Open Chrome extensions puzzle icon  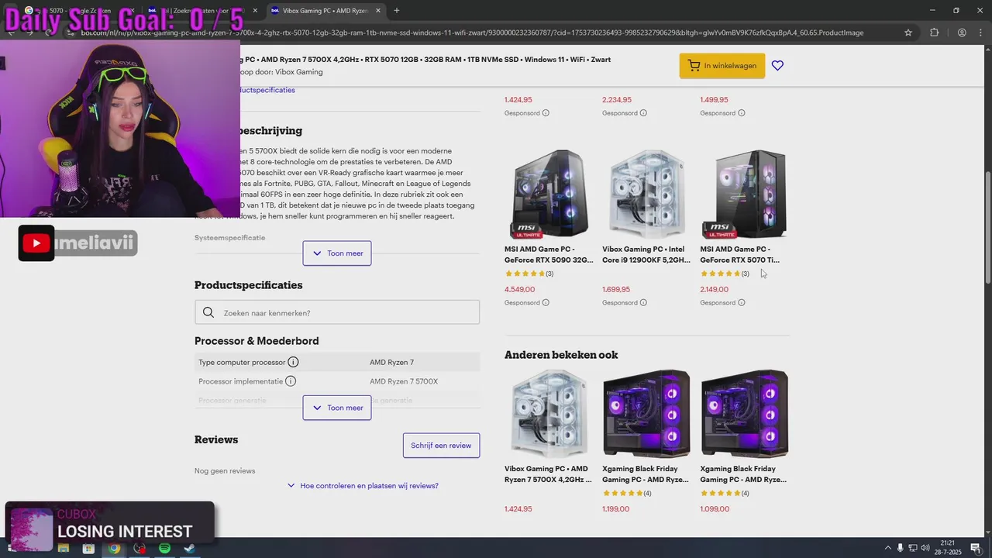934,33
